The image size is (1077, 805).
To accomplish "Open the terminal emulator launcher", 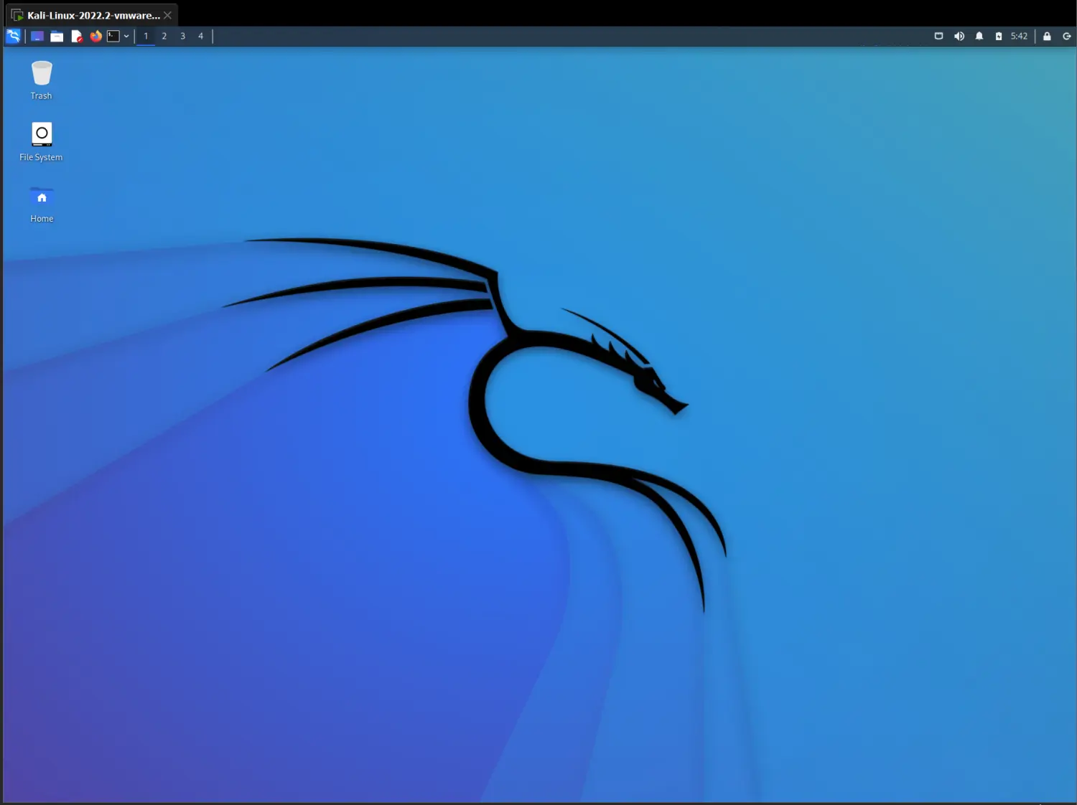I will 113,36.
